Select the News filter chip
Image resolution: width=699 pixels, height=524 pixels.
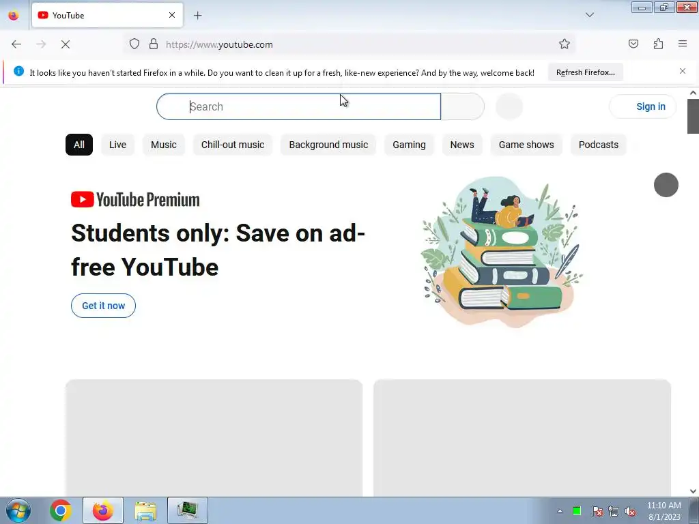click(462, 145)
